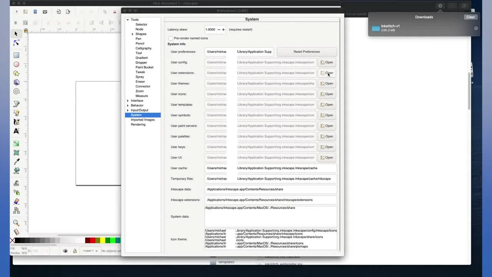Enable Pre-render named icons checkbox
492x277 pixels.
171,38
